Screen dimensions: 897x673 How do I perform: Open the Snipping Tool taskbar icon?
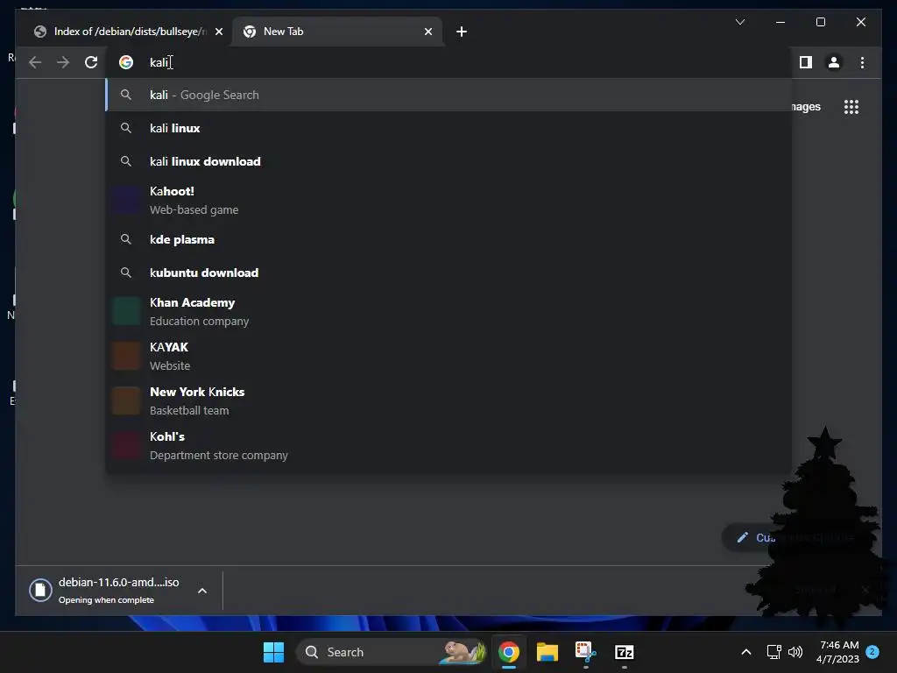pyautogui.click(x=585, y=652)
